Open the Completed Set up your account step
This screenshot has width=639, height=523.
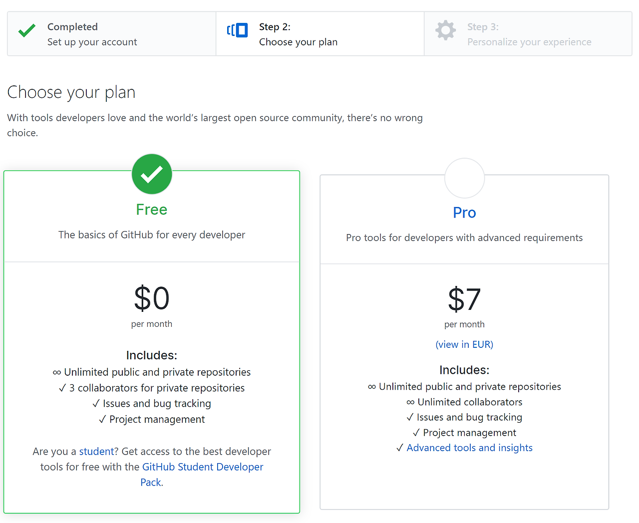click(92, 34)
